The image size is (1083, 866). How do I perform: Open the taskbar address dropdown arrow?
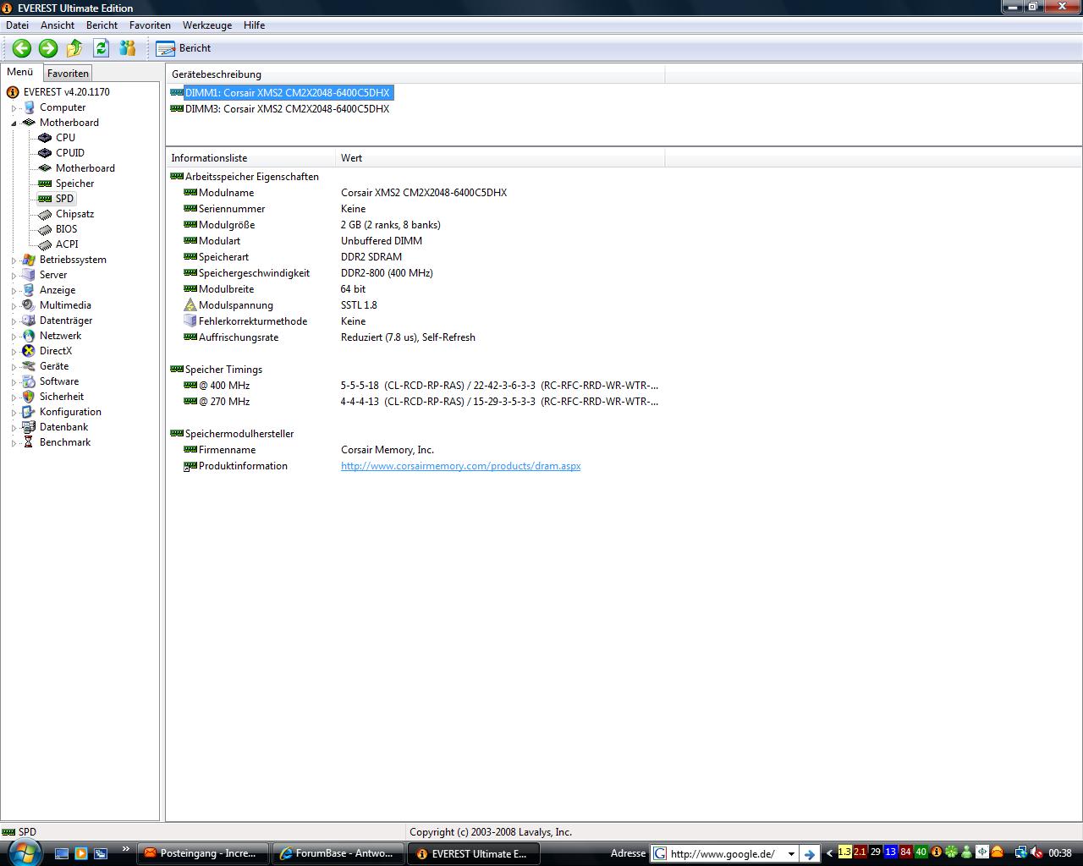click(791, 854)
